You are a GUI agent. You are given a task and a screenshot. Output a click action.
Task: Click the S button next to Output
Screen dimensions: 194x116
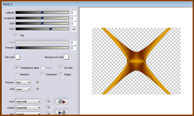point(48,107)
